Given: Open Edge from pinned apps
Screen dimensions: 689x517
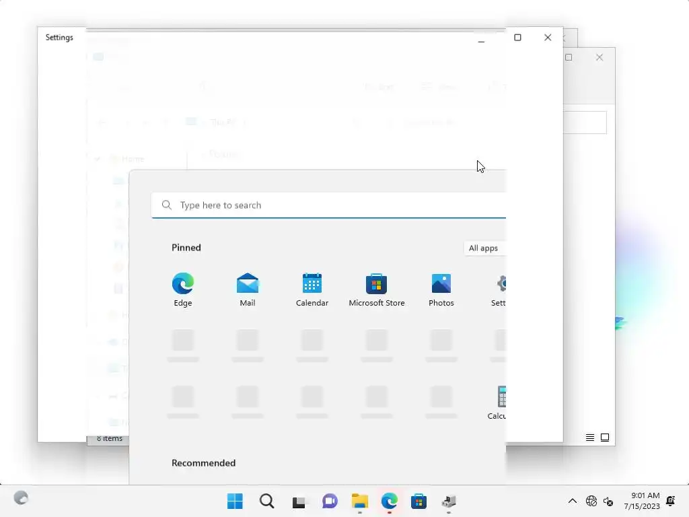Looking at the screenshot, I should (183, 289).
